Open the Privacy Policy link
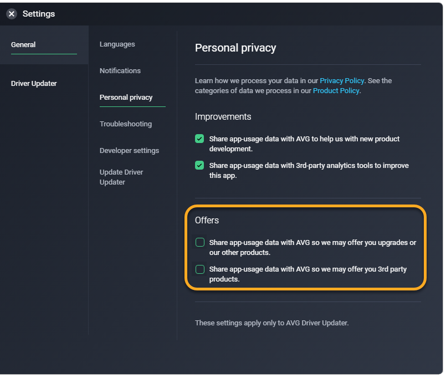Viewport: 446px width, 378px height. pyautogui.click(x=342, y=81)
